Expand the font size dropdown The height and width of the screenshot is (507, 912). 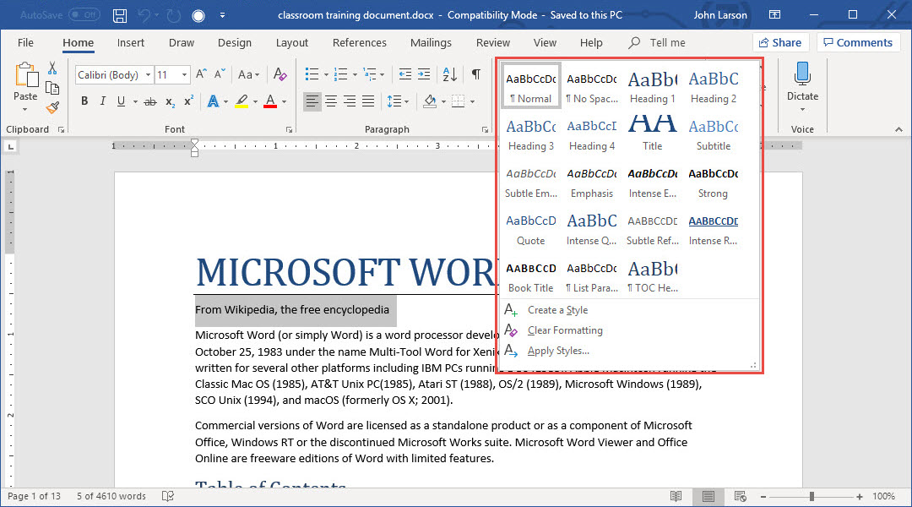coord(185,75)
